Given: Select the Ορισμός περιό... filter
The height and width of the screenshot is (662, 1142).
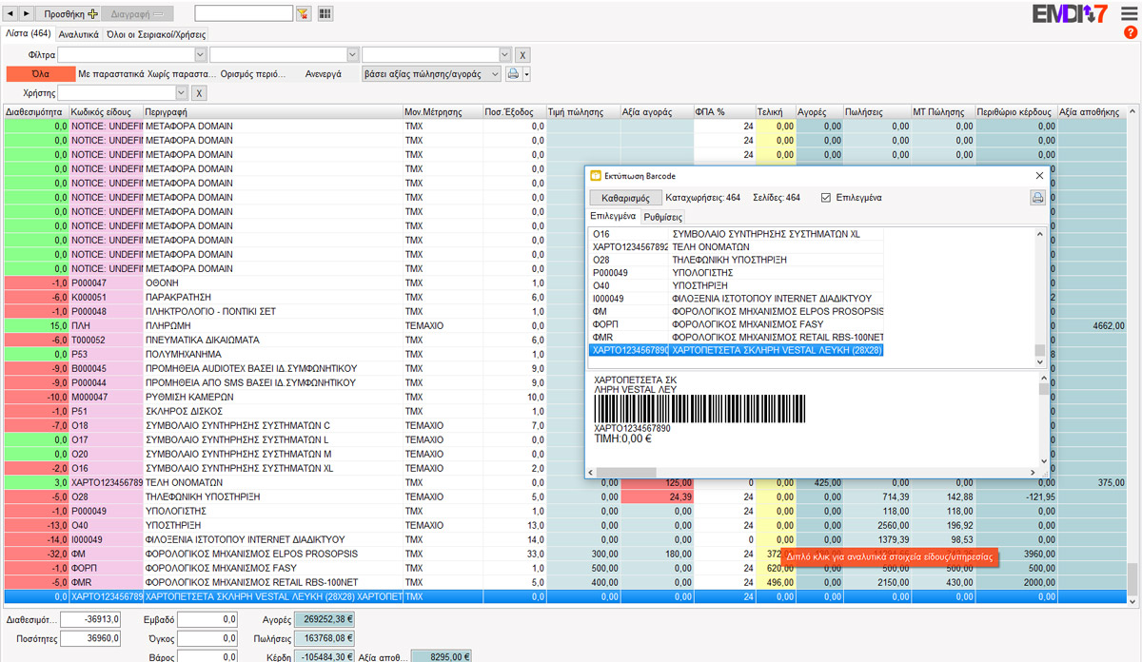Looking at the screenshot, I should click(251, 73).
